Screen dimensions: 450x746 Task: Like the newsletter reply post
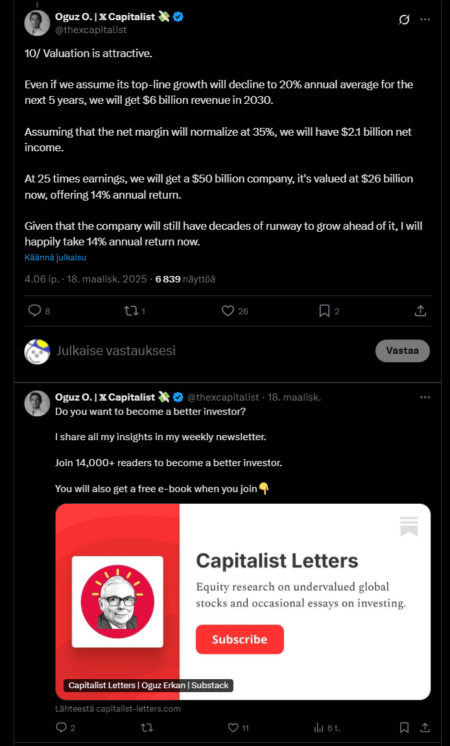(x=233, y=728)
